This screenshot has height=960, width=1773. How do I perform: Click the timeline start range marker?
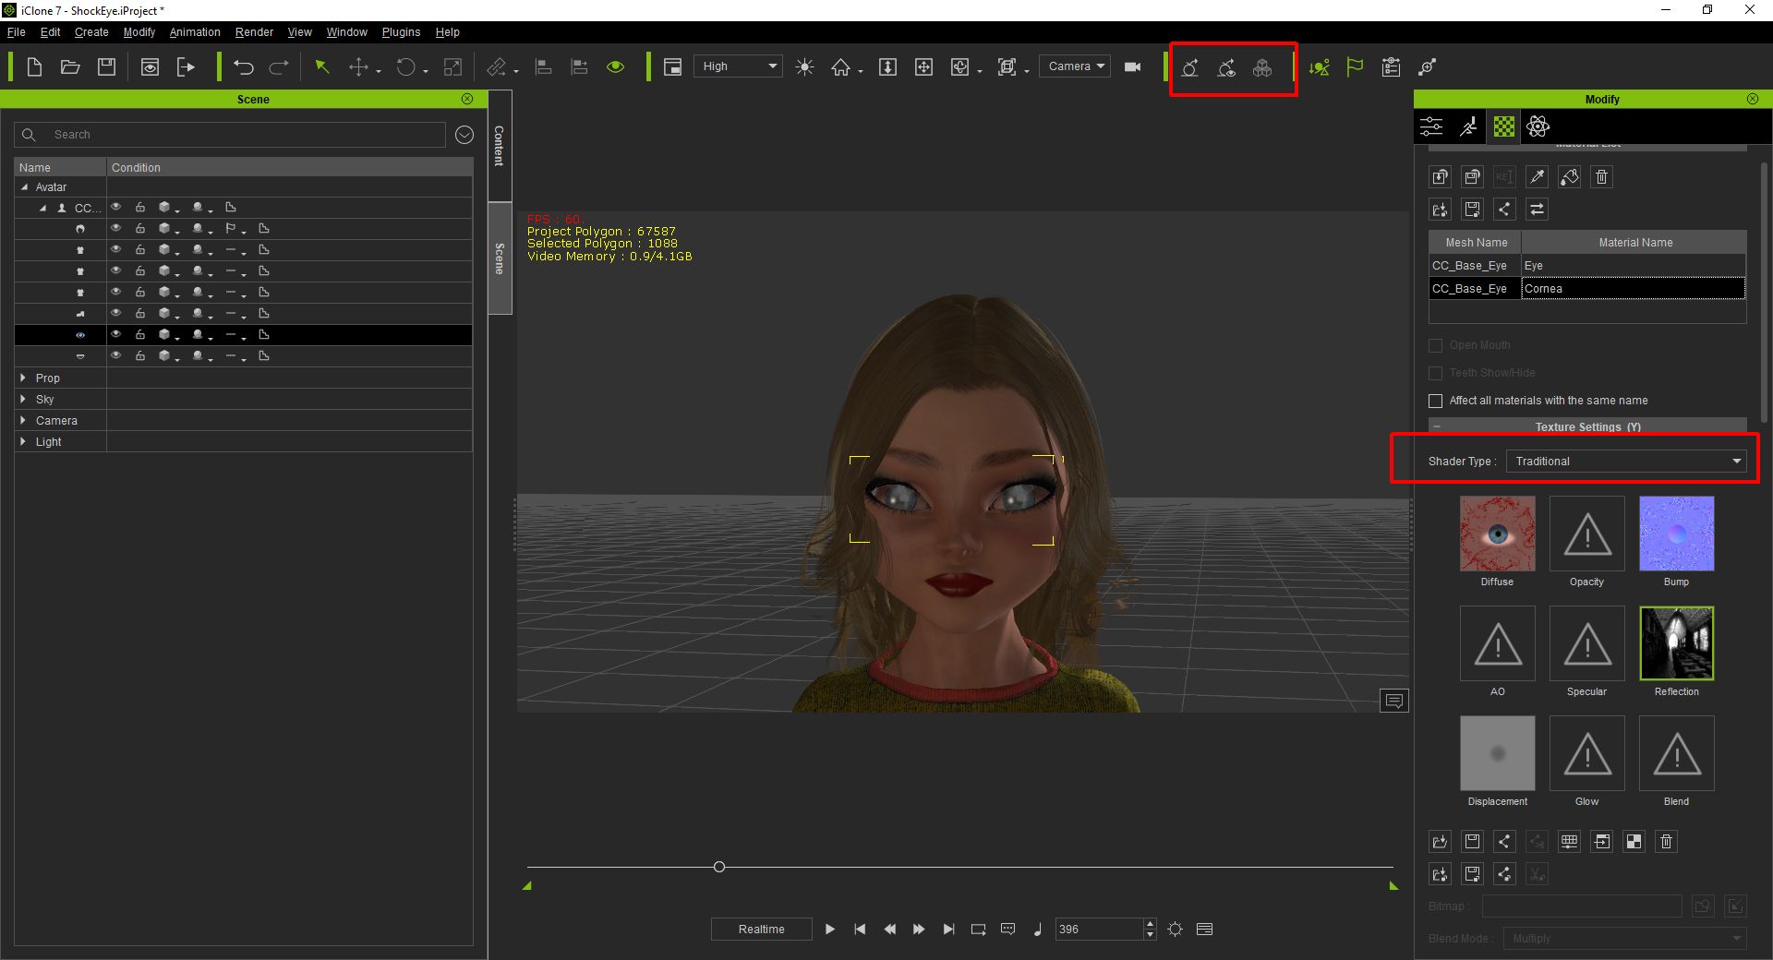(527, 886)
